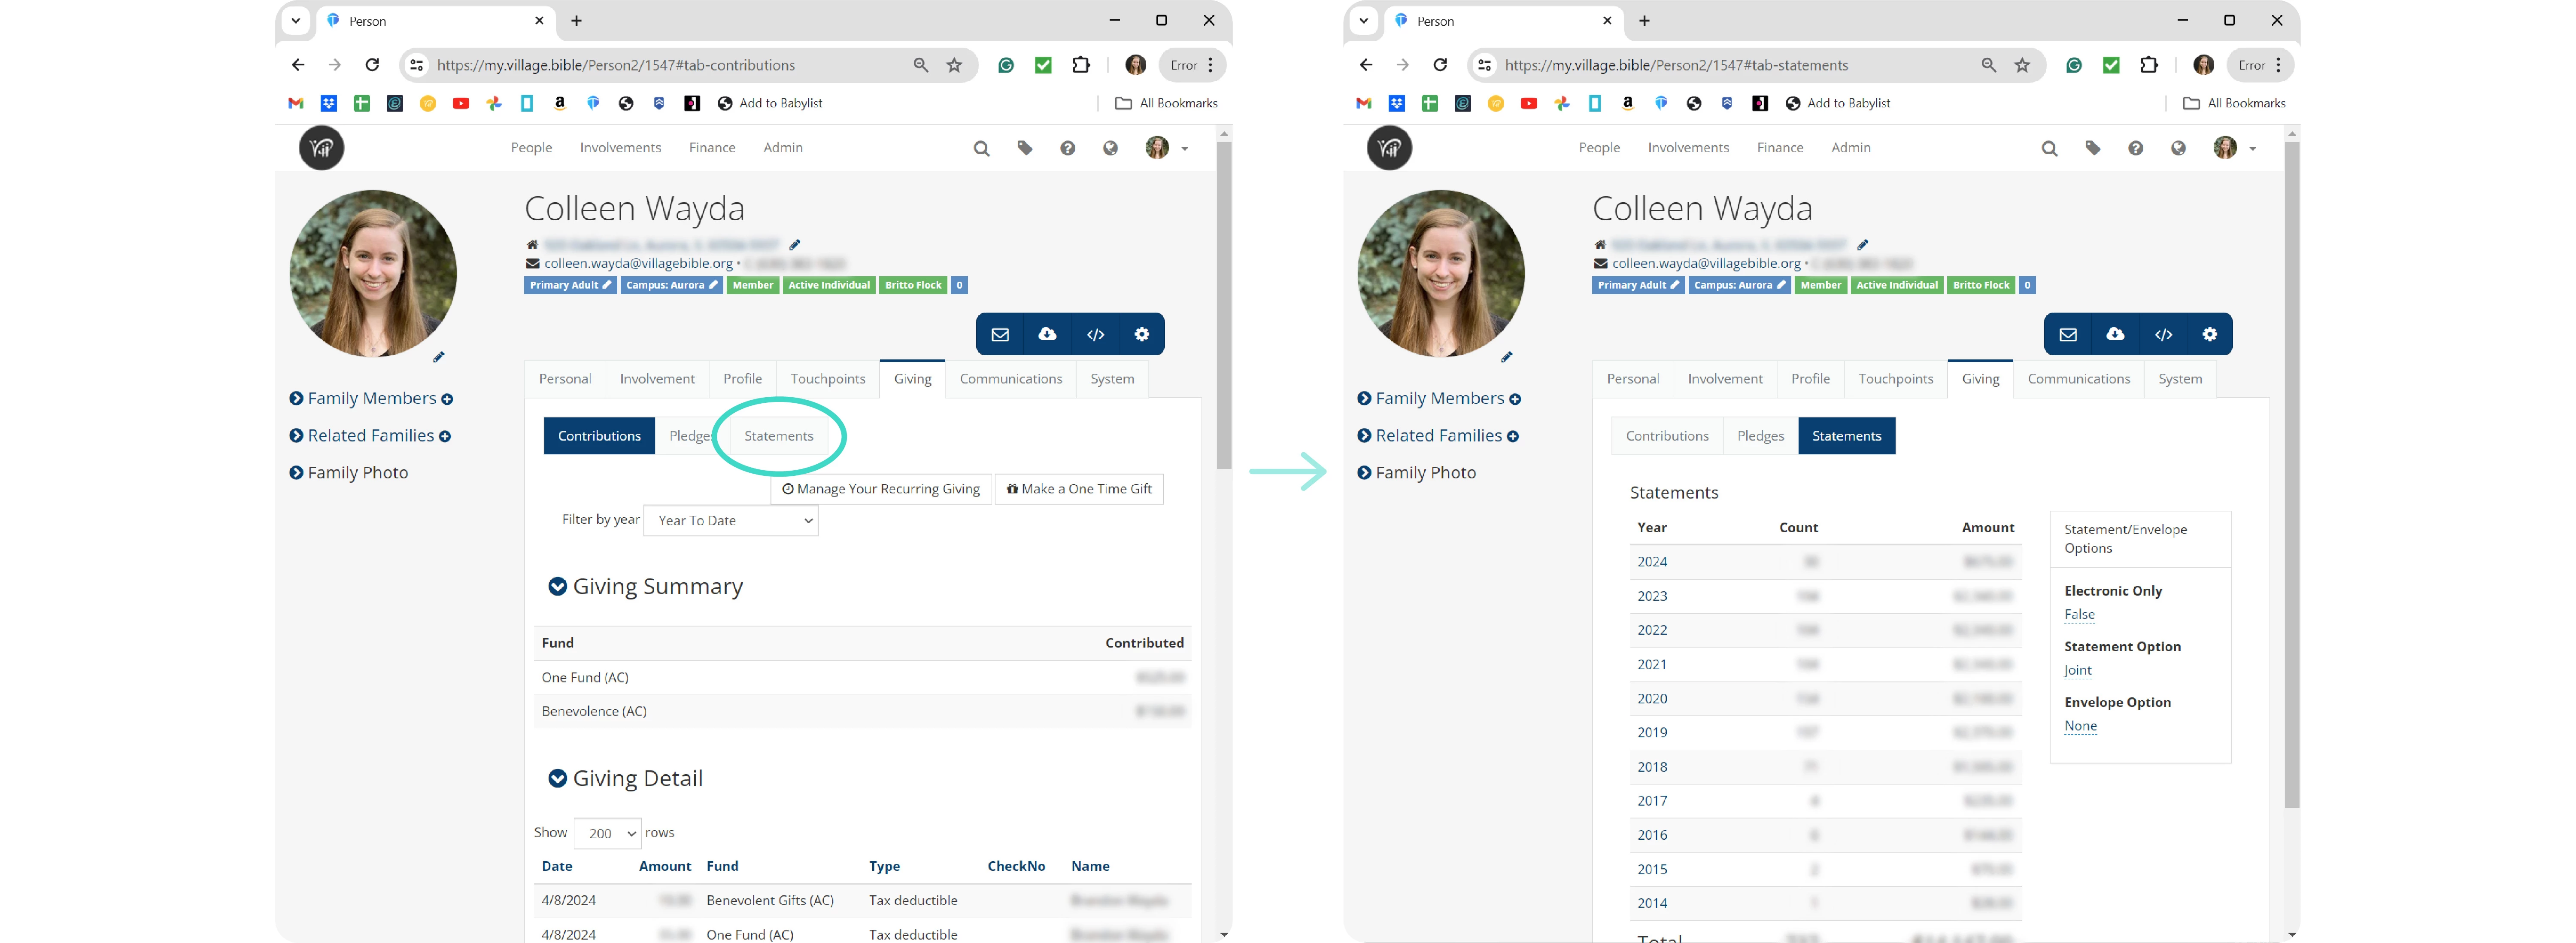The image size is (2576, 943).
Task: Add related family plus icon in right window
Action: (1513, 436)
